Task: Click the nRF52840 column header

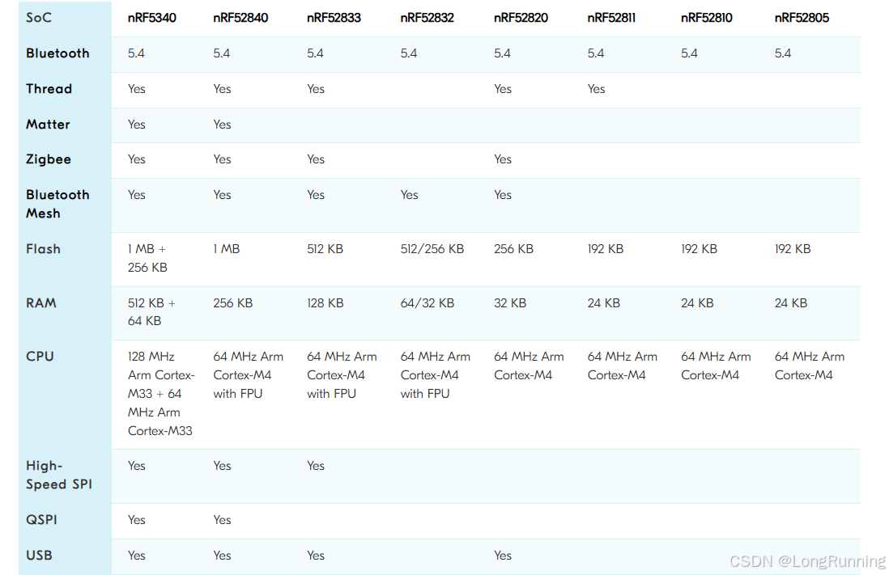Action: point(240,18)
